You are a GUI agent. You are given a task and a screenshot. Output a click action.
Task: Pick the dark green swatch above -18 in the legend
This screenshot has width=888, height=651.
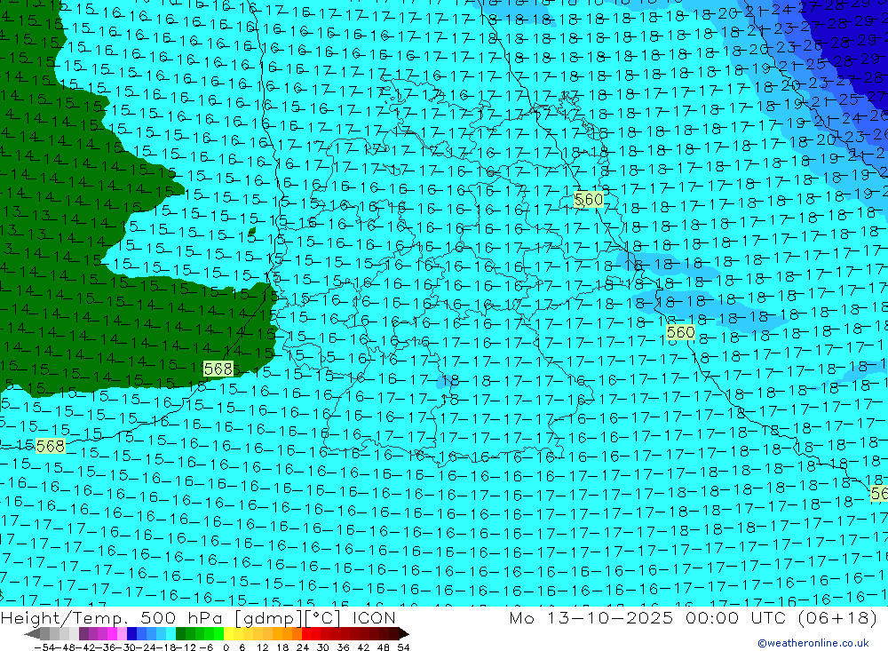(180, 633)
